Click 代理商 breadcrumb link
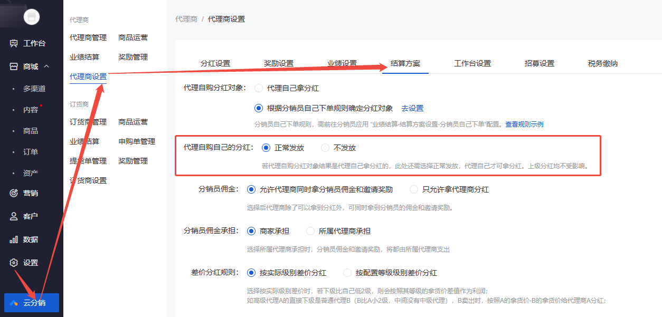The width and height of the screenshot is (662, 317). click(x=186, y=19)
